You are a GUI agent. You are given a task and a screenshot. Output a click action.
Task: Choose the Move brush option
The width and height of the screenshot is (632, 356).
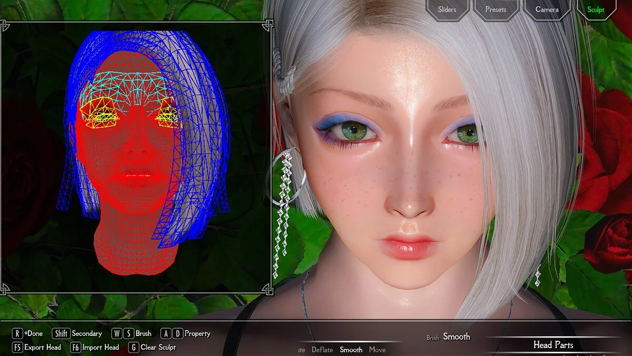tap(377, 350)
